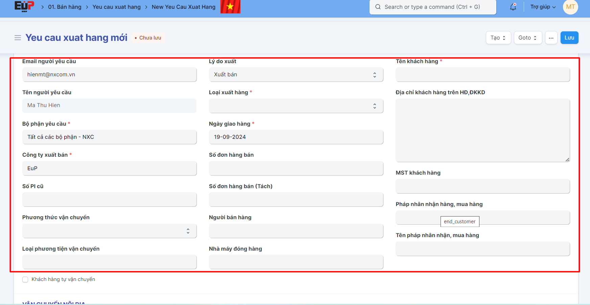Select the 01. Bán hàng breadcrumb
The image size is (590, 305).
pyautogui.click(x=65, y=6)
